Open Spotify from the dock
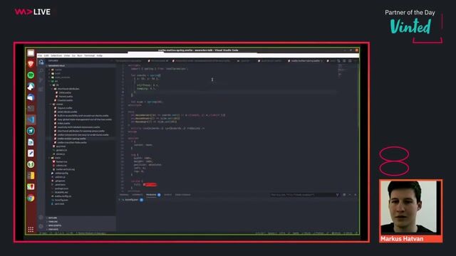Screen dimensions: 456x256 click(x=31, y=75)
